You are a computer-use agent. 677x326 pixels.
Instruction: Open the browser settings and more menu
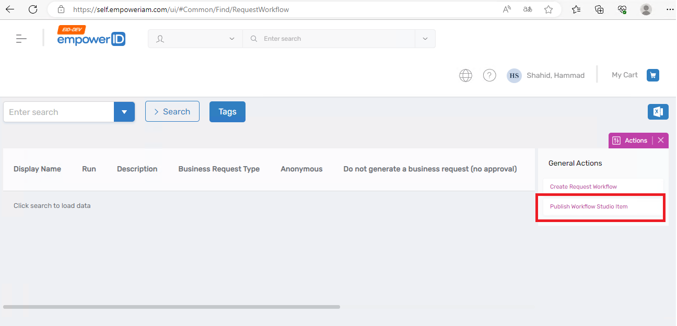point(670,9)
